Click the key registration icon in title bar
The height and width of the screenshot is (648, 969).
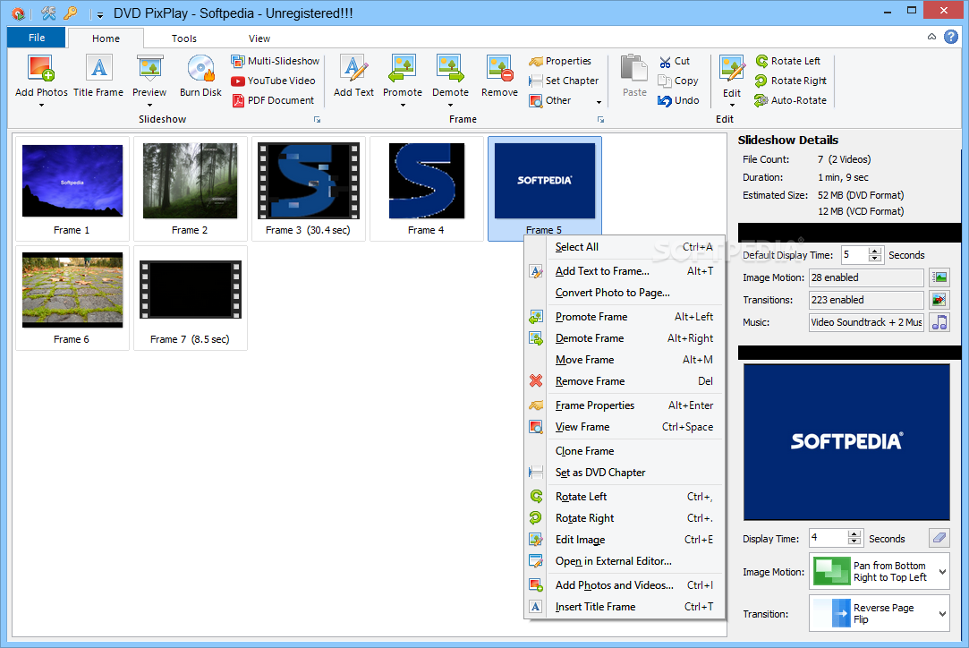pyautogui.click(x=71, y=13)
